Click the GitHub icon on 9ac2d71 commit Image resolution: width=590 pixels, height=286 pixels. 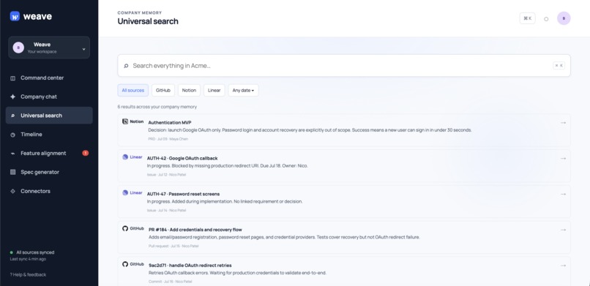(x=125, y=264)
